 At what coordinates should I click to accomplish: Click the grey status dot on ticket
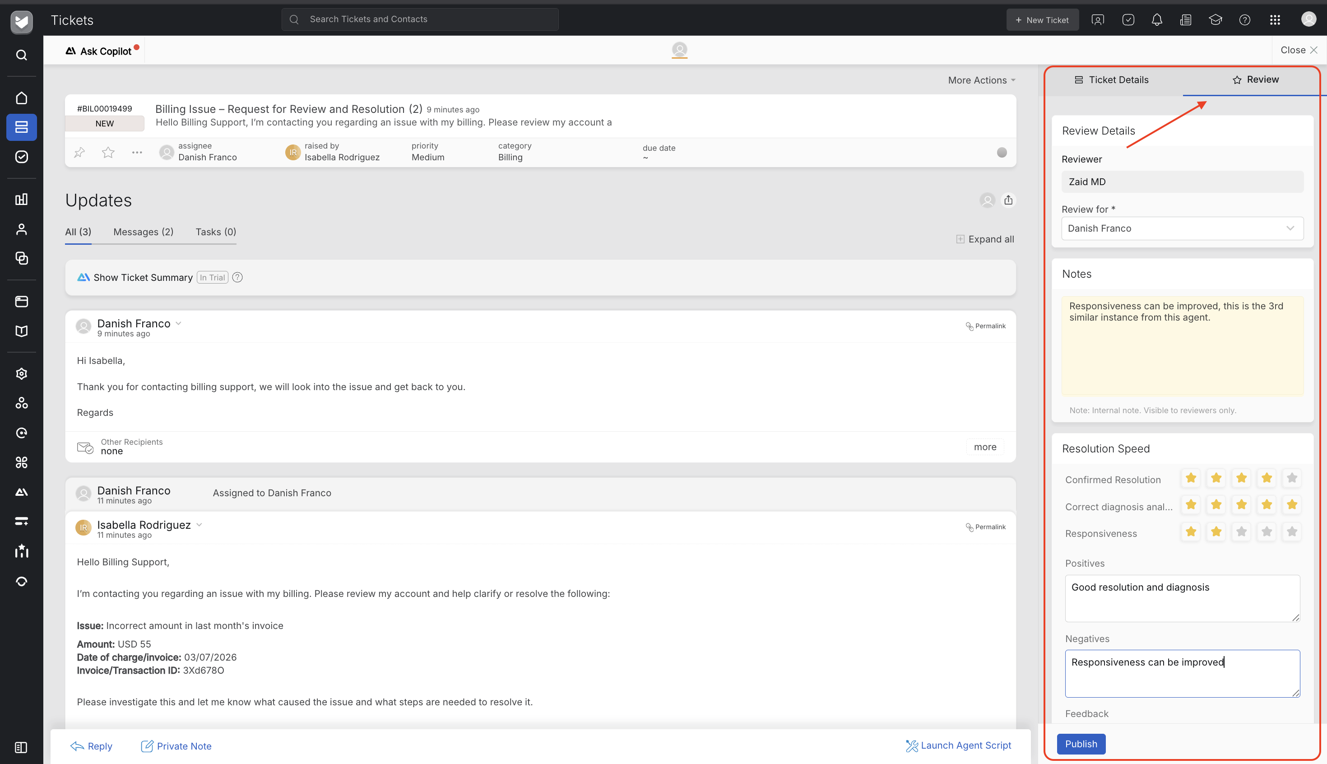click(1002, 152)
